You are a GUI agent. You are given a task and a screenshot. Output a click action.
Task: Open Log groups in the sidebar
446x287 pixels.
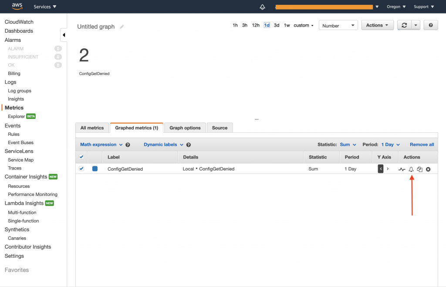(20, 91)
